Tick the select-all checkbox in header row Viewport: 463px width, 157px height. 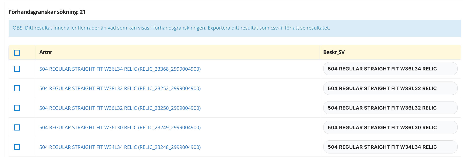pos(17,53)
